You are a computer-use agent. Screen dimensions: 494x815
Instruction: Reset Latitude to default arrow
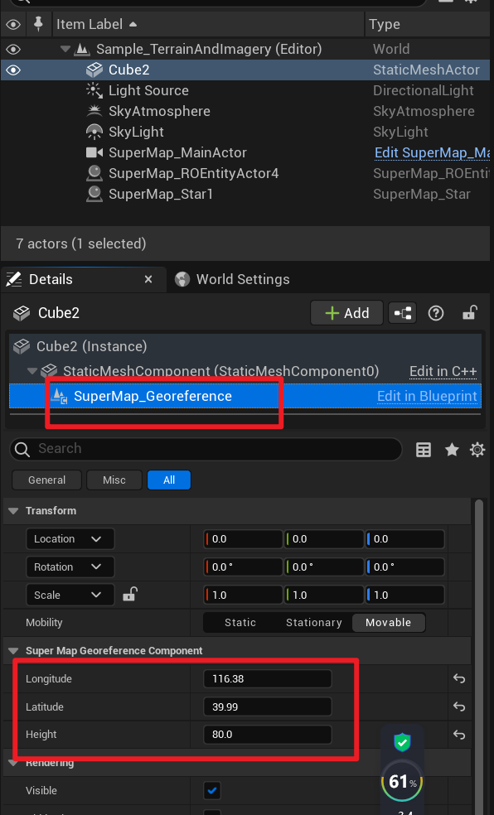click(x=459, y=706)
